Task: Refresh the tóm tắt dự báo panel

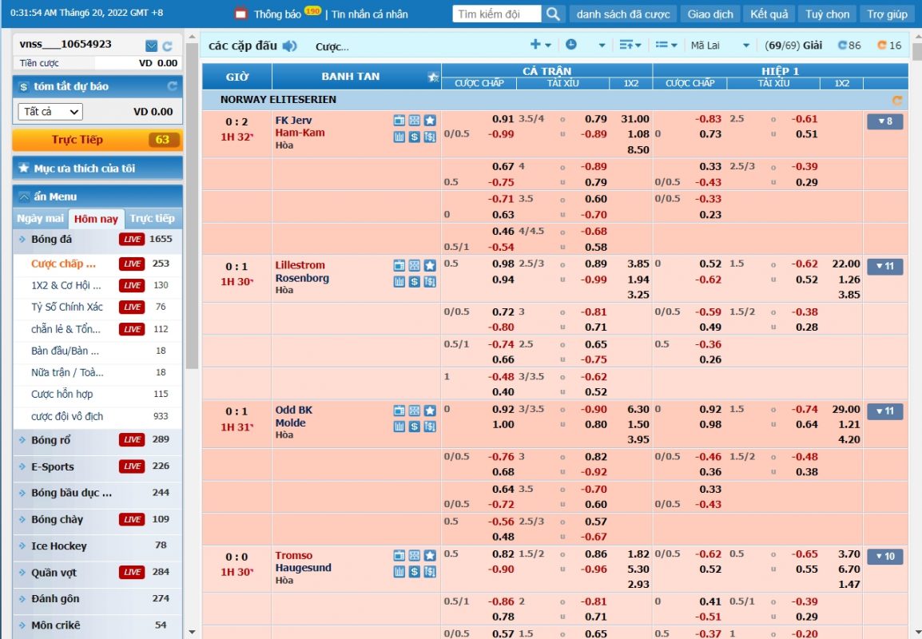Action: [x=172, y=86]
